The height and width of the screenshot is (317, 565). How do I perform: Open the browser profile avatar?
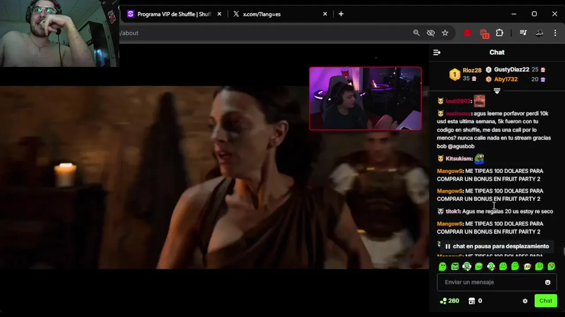pyautogui.click(x=539, y=33)
